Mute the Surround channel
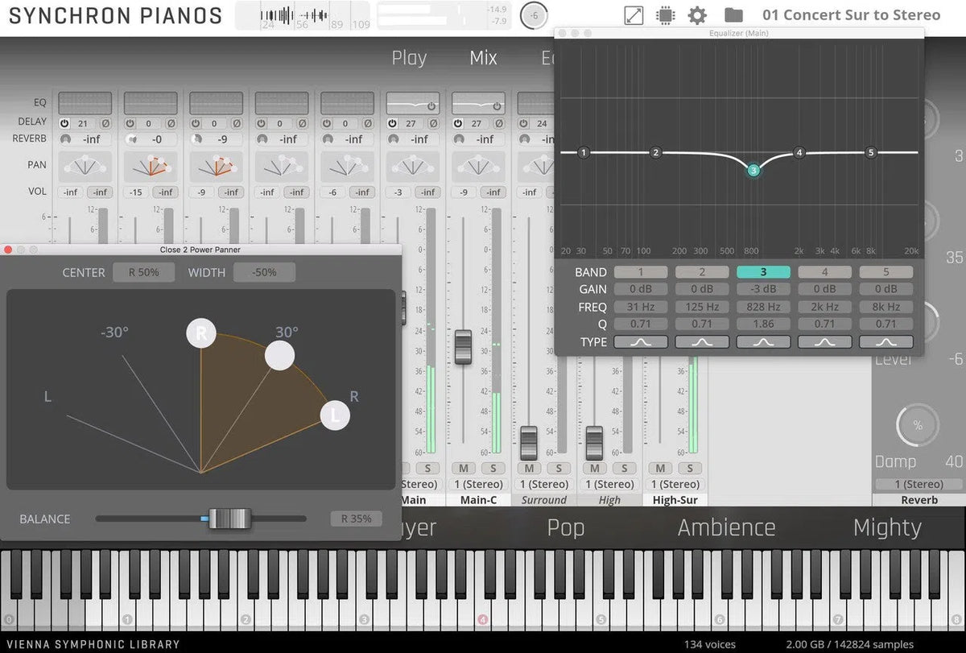The height and width of the screenshot is (653, 966). point(528,468)
